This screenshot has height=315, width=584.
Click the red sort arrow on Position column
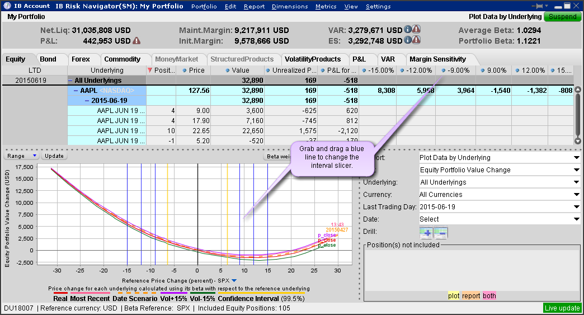coord(149,70)
